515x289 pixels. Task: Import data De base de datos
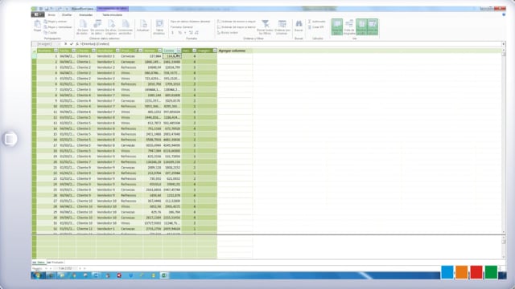pos(82,26)
